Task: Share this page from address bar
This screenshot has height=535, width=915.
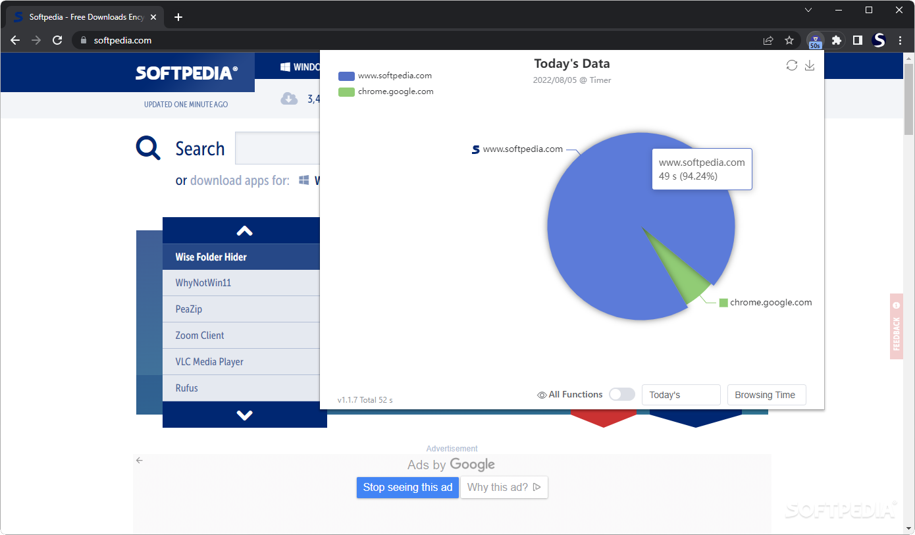Action: pyautogui.click(x=768, y=40)
